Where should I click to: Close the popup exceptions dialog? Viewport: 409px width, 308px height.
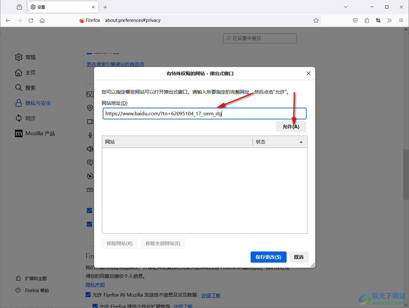click(x=308, y=73)
